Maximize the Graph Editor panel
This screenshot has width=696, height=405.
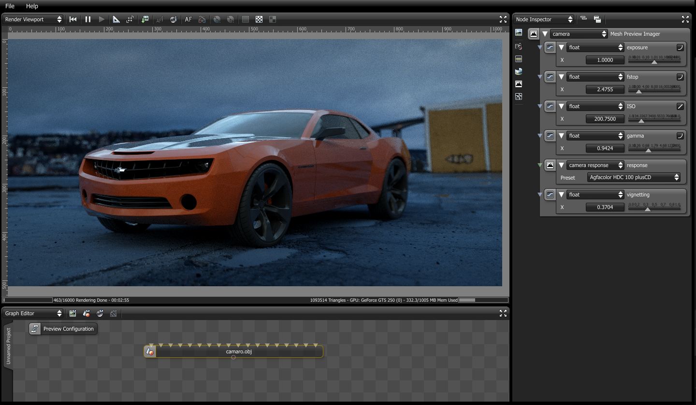pyautogui.click(x=503, y=313)
